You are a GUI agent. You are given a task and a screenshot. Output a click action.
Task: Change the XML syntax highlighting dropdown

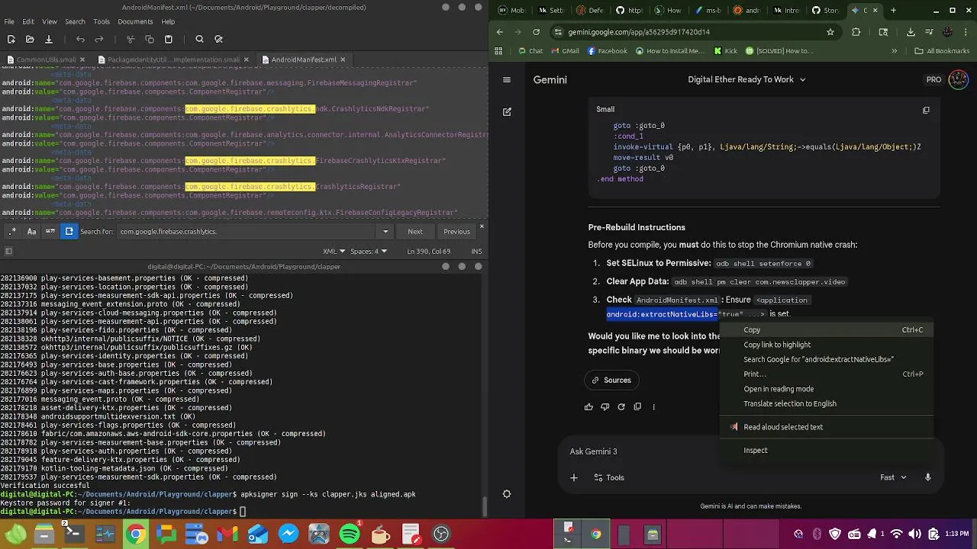click(x=334, y=251)
